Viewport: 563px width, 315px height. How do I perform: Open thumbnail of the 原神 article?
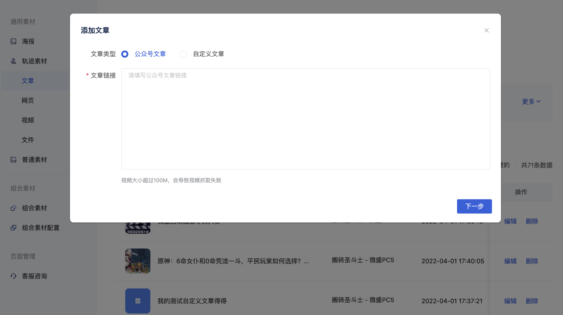138,261
